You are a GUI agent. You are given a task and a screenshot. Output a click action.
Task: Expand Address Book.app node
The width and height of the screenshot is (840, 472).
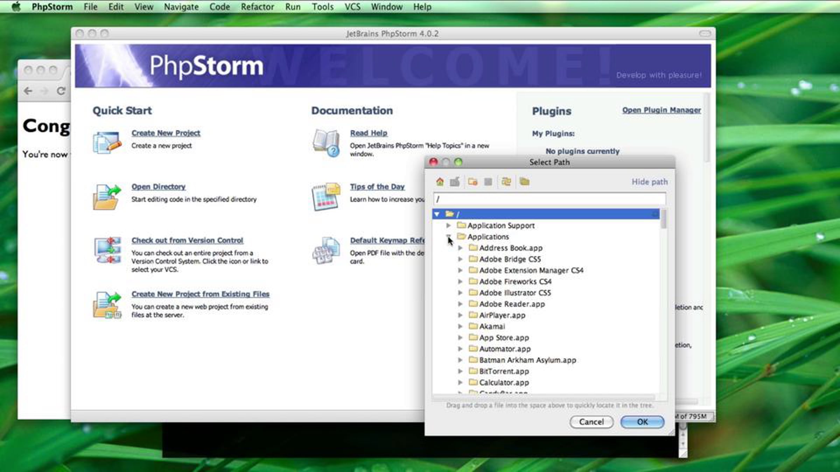point(460,248)
